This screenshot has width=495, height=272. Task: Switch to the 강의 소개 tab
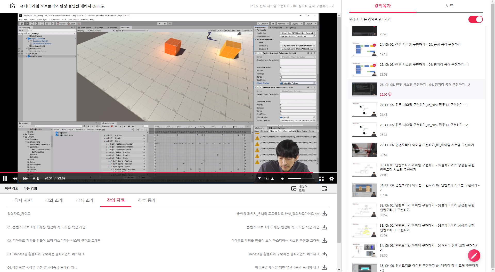[x=54, y=200]
